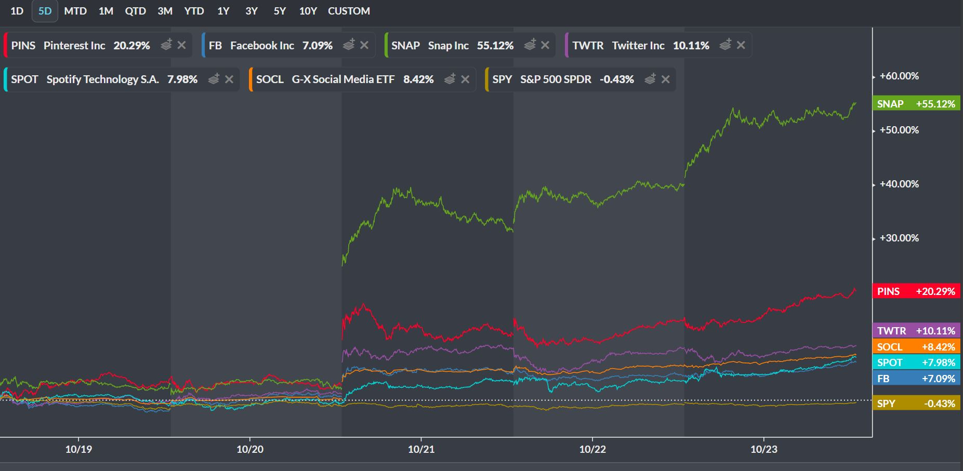Screen dimensions: 963x471
Task: Click Spotify Technology S.A. name text
Action: (103, 79)
